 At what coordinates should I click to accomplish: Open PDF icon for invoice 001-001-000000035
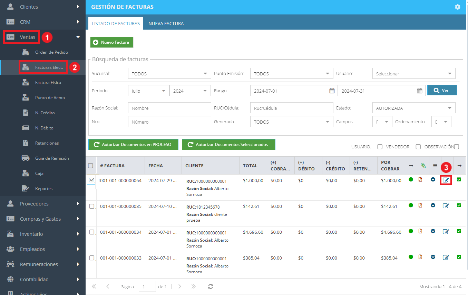[x=420, y=206]
